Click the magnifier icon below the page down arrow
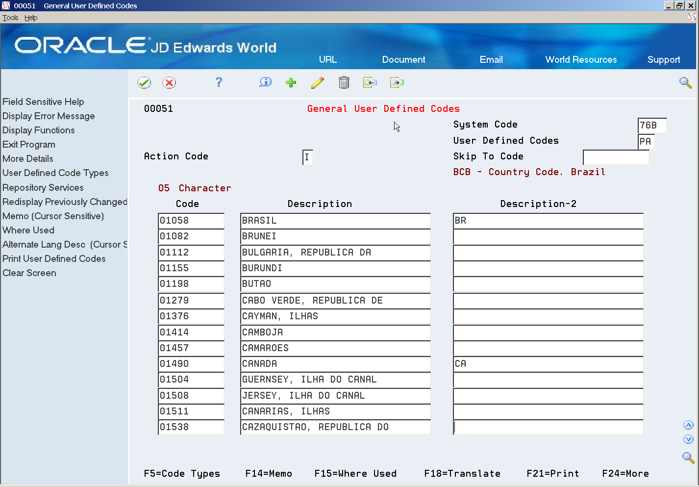The width and height of the screenshot is (699, 487). point(688,458)
